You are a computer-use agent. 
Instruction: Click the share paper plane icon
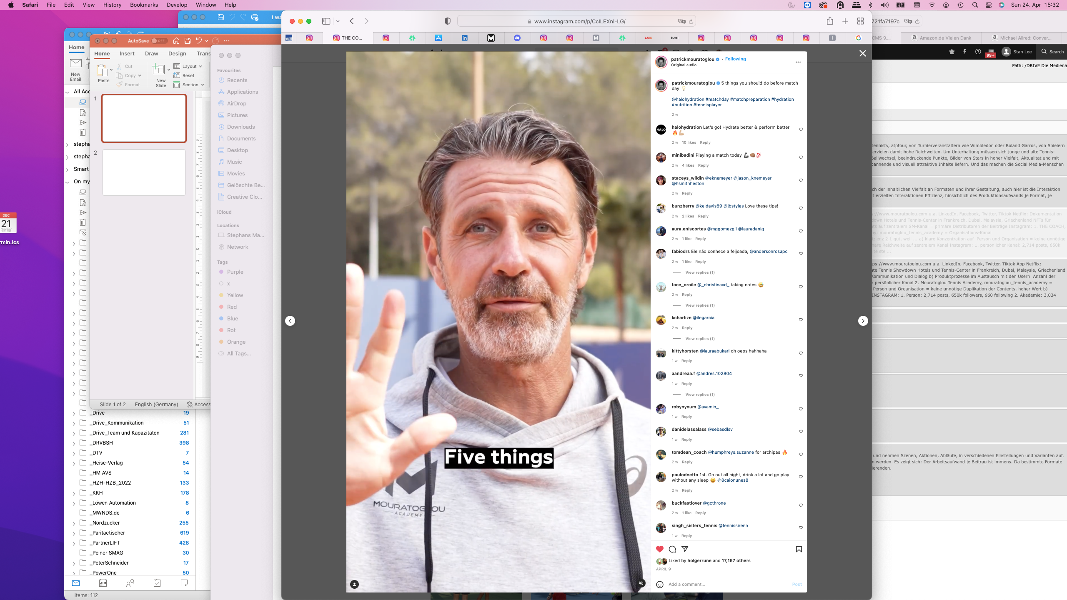(x=685, y=549)
